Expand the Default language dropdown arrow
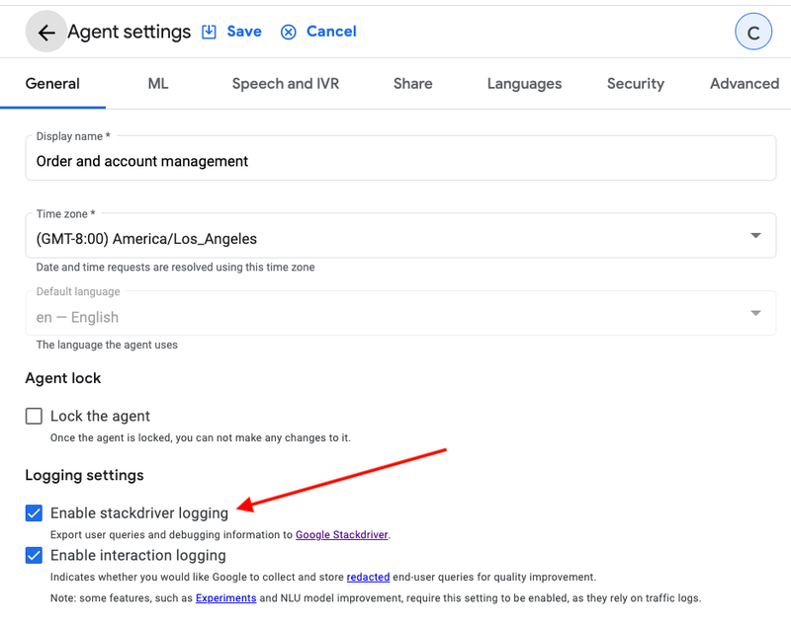This screenshot has height=627, width=791. 755,313
